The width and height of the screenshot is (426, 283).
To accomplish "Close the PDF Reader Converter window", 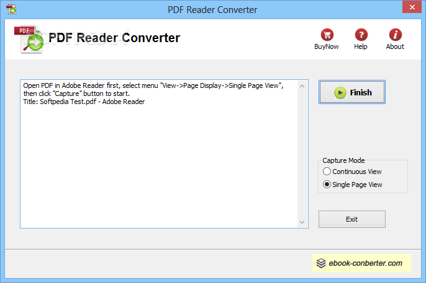I will click(x=412, y=7).
